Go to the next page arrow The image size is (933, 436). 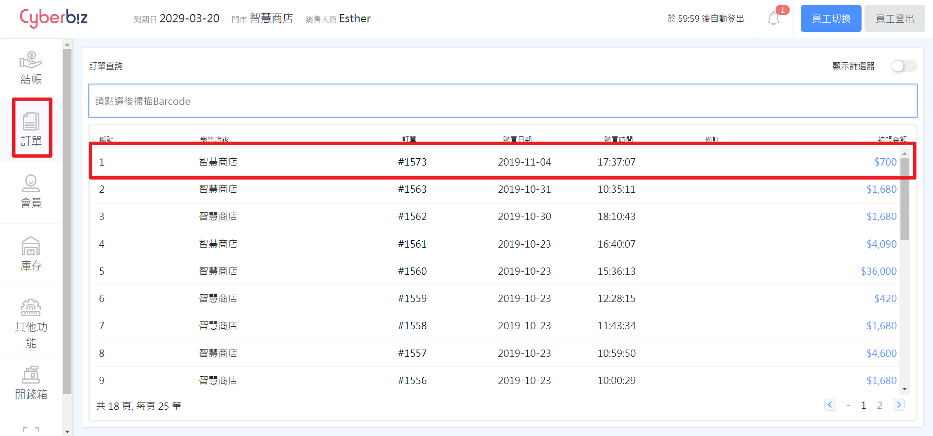[898, 405]
